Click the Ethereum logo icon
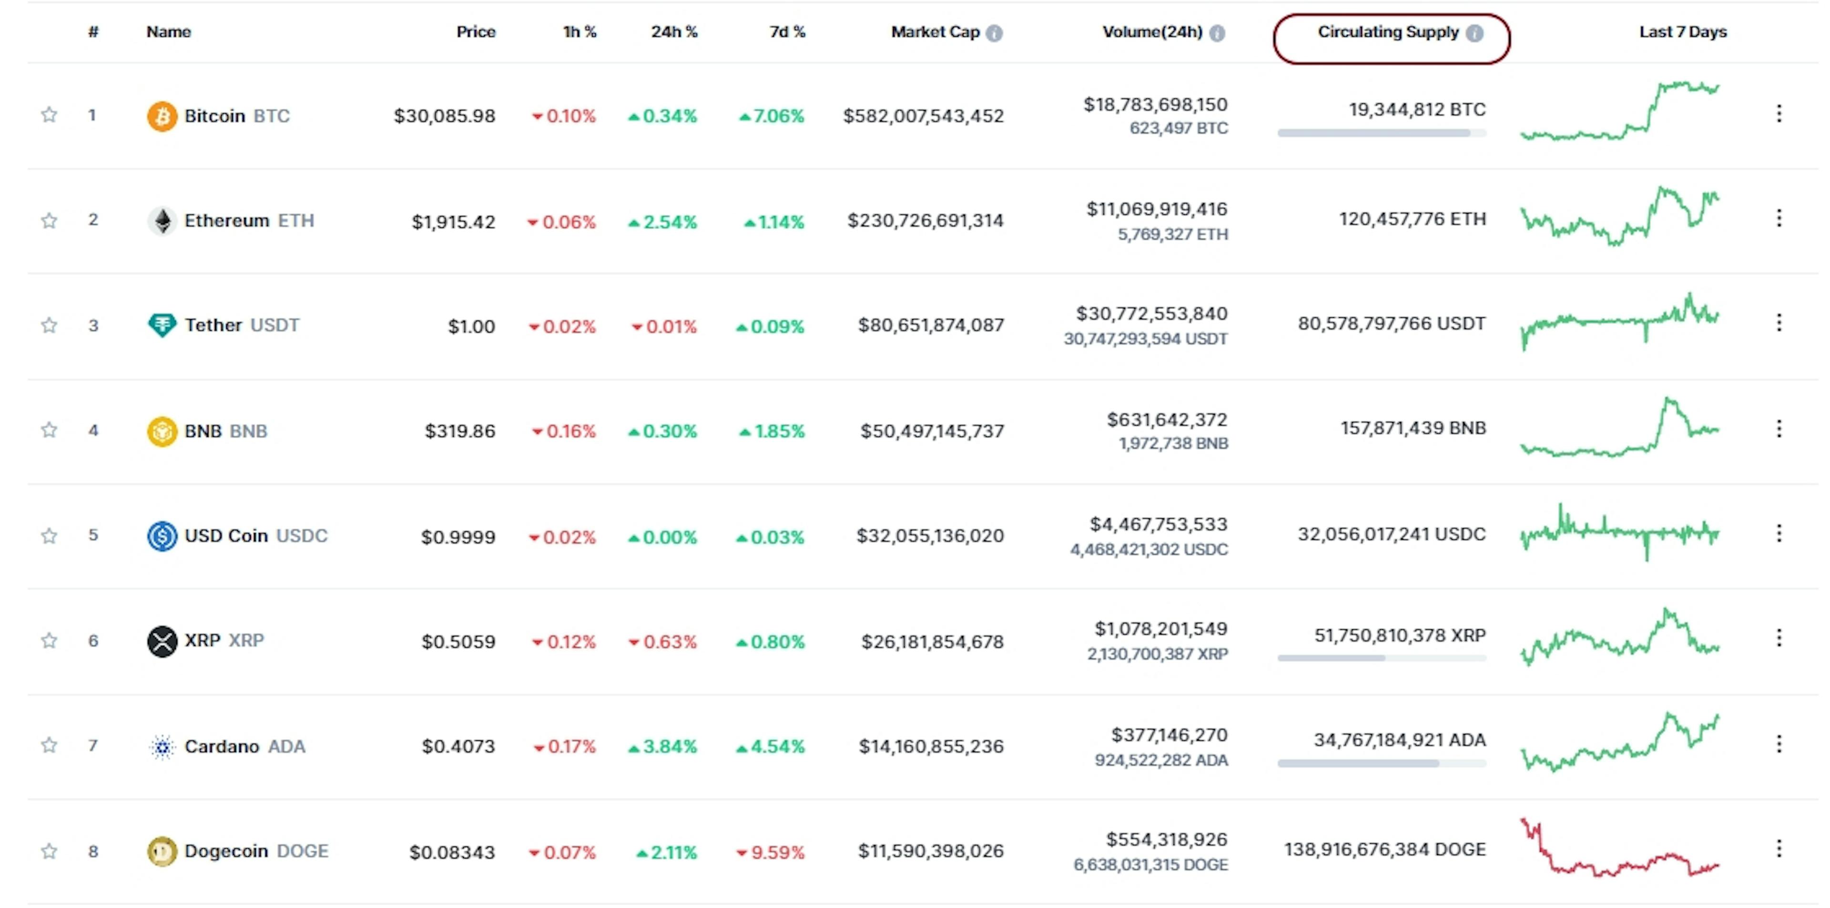 coord(162,221)
